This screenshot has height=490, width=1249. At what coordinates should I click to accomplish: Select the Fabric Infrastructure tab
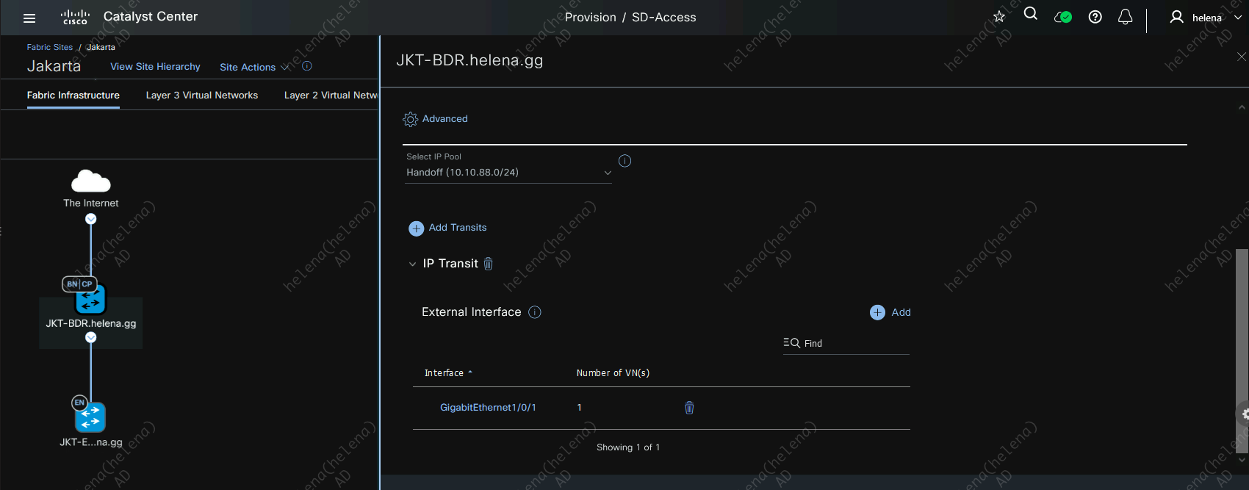[x=73, y=96]
